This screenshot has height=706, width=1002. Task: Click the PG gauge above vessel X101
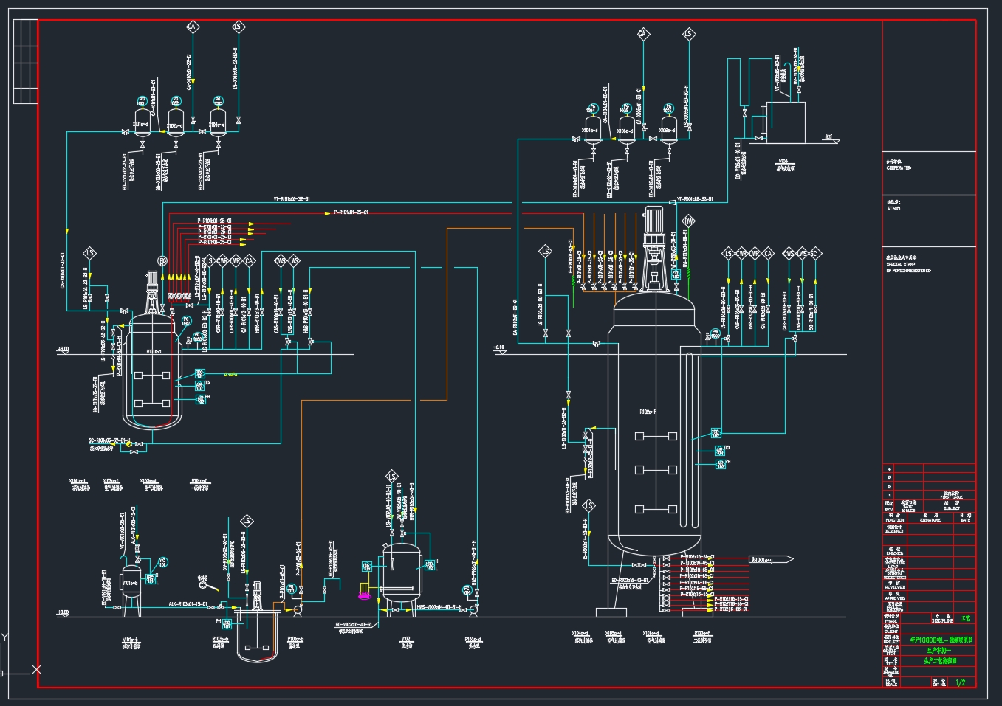[x=142, y=101]
